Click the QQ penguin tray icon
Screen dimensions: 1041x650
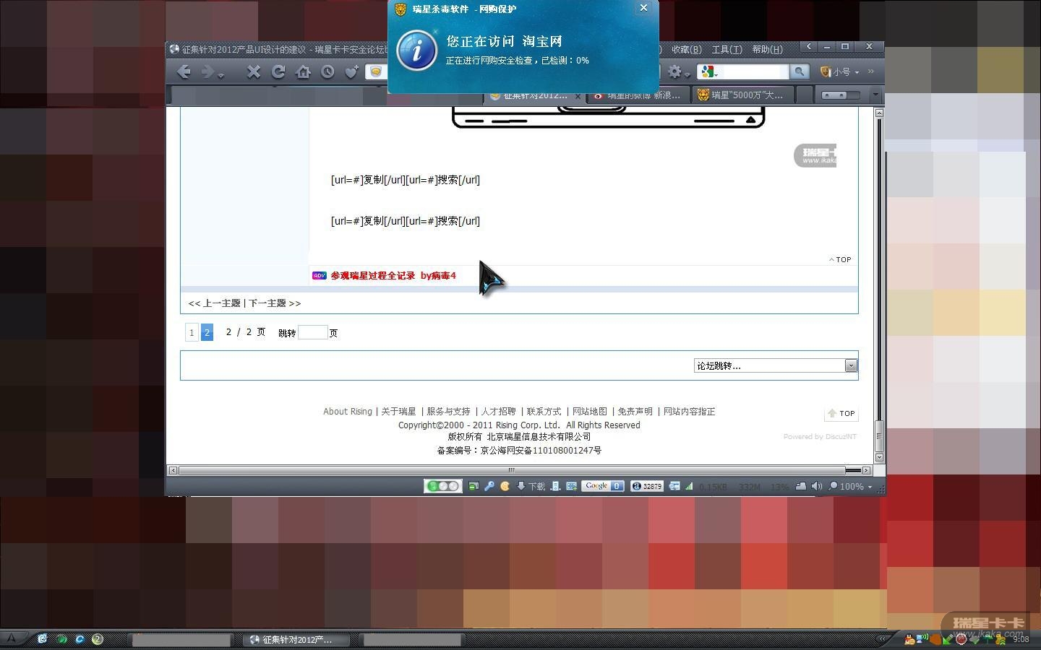[x=909, y=638]
